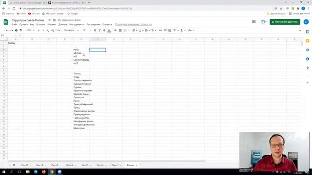The image size is (312, 175).
Task: Open horizontal align dropdown
Action: point(135,30)
